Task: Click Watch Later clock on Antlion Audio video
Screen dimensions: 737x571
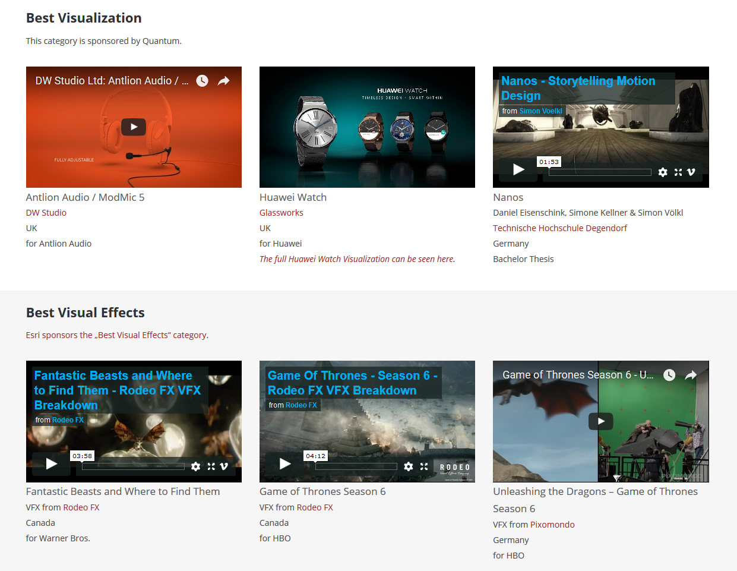Action: pos(203,81)
